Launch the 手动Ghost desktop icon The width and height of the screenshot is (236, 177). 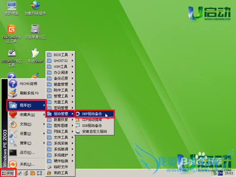(x=35, y=55)
